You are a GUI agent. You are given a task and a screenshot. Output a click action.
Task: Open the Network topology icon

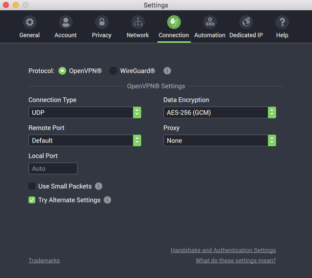click(x=138, y=22)
